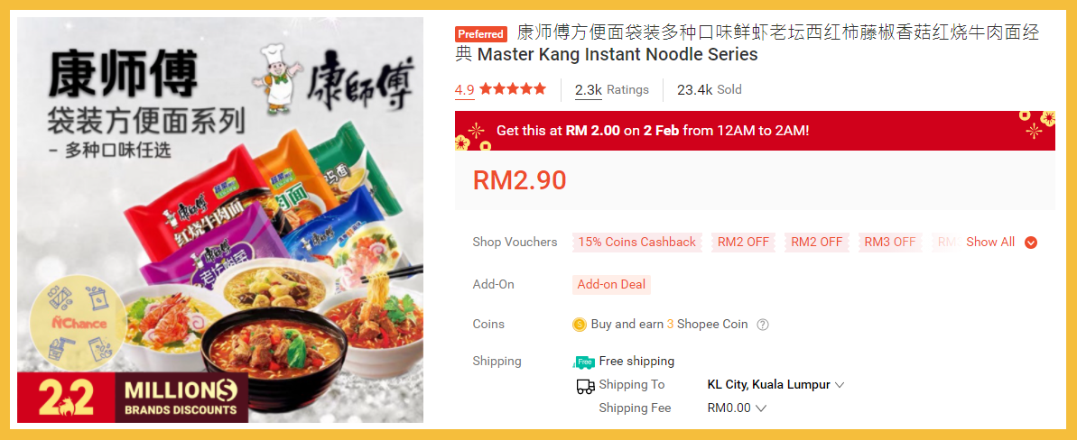This screenshot has height=440, width=1077.
Task: Expand the RM0.00 shipping fee chevron
Action: coord(760,408)
